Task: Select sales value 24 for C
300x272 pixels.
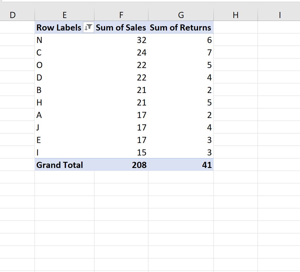Action: pyautogui.click(x=121, y=52)
